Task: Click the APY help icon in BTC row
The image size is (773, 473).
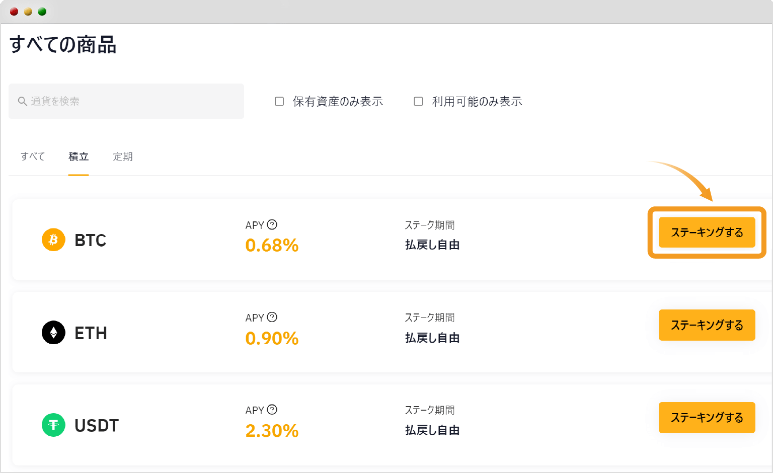Action: (x=272, y=224)
